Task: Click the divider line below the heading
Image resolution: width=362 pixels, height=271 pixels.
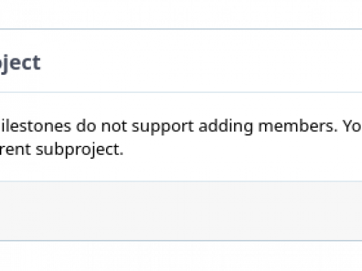Action: tap(181, 92)
